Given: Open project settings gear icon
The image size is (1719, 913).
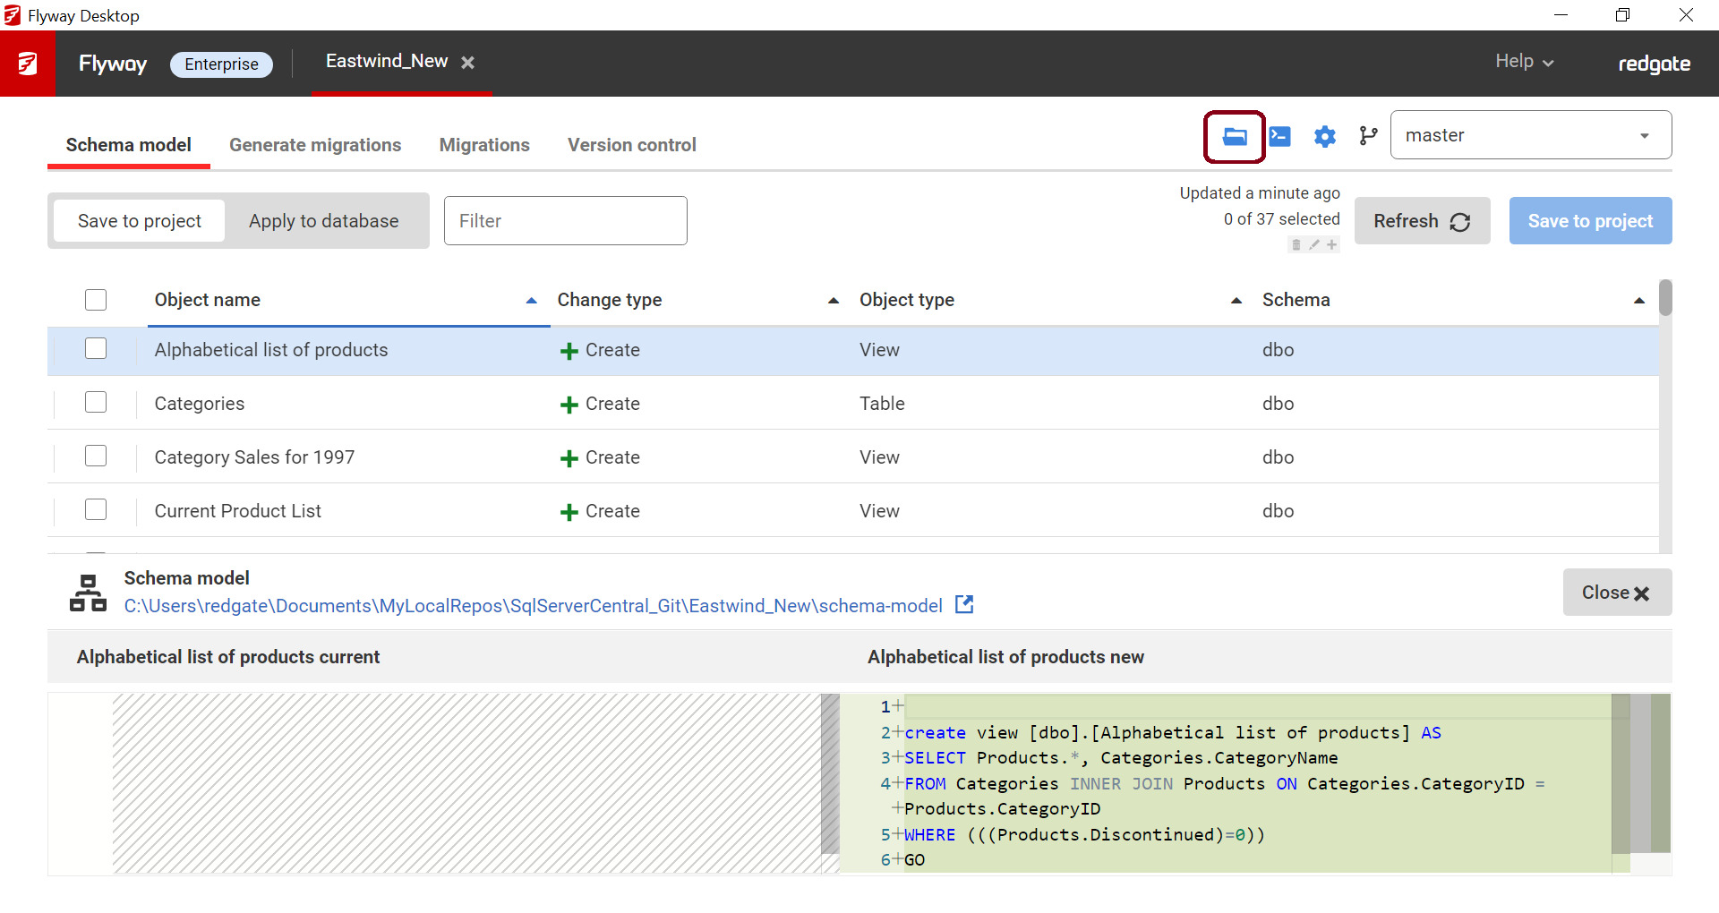Looking at the screenshot, I should (1324, 137).
